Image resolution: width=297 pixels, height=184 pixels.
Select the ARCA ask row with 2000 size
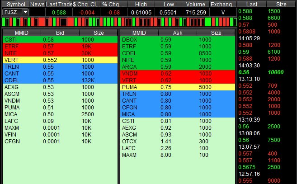point(178,67)
